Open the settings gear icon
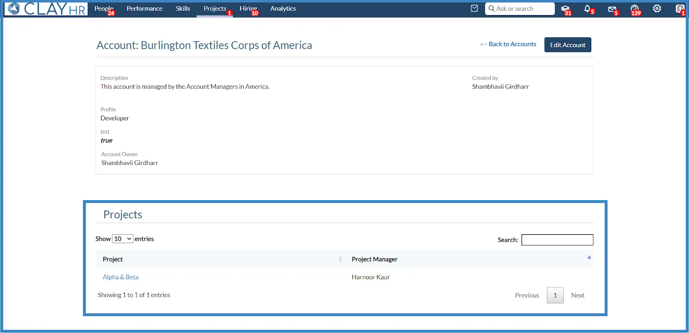The width and height of the screenshot is (689, 333). click(657, 9)
